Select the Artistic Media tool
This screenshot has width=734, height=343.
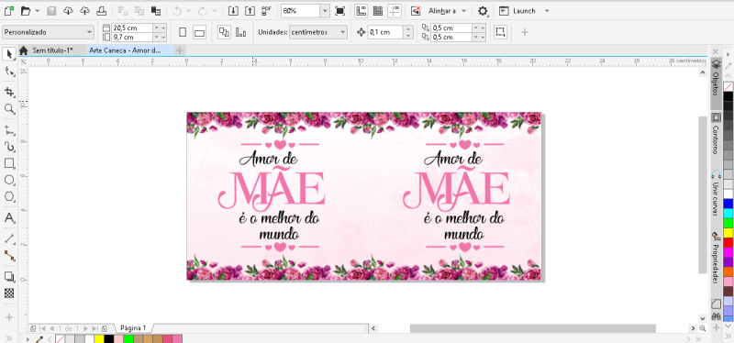point(9,147)
